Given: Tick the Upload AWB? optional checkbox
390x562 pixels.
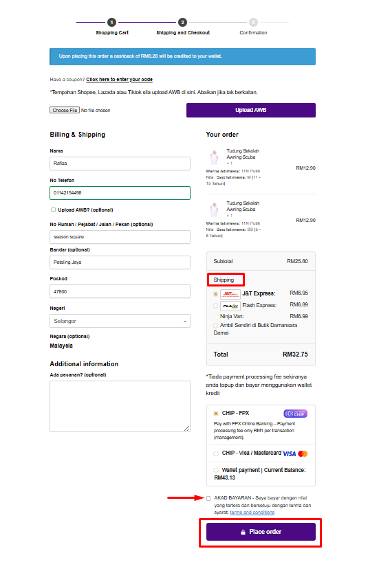Looking at the screenshot, I should (53, 210).
